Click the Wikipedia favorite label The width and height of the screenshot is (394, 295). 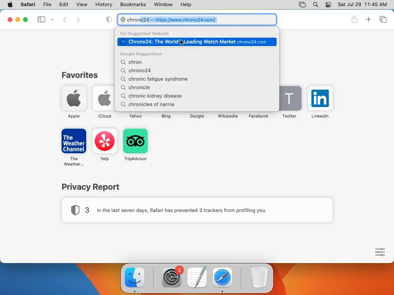click(228, 116)
